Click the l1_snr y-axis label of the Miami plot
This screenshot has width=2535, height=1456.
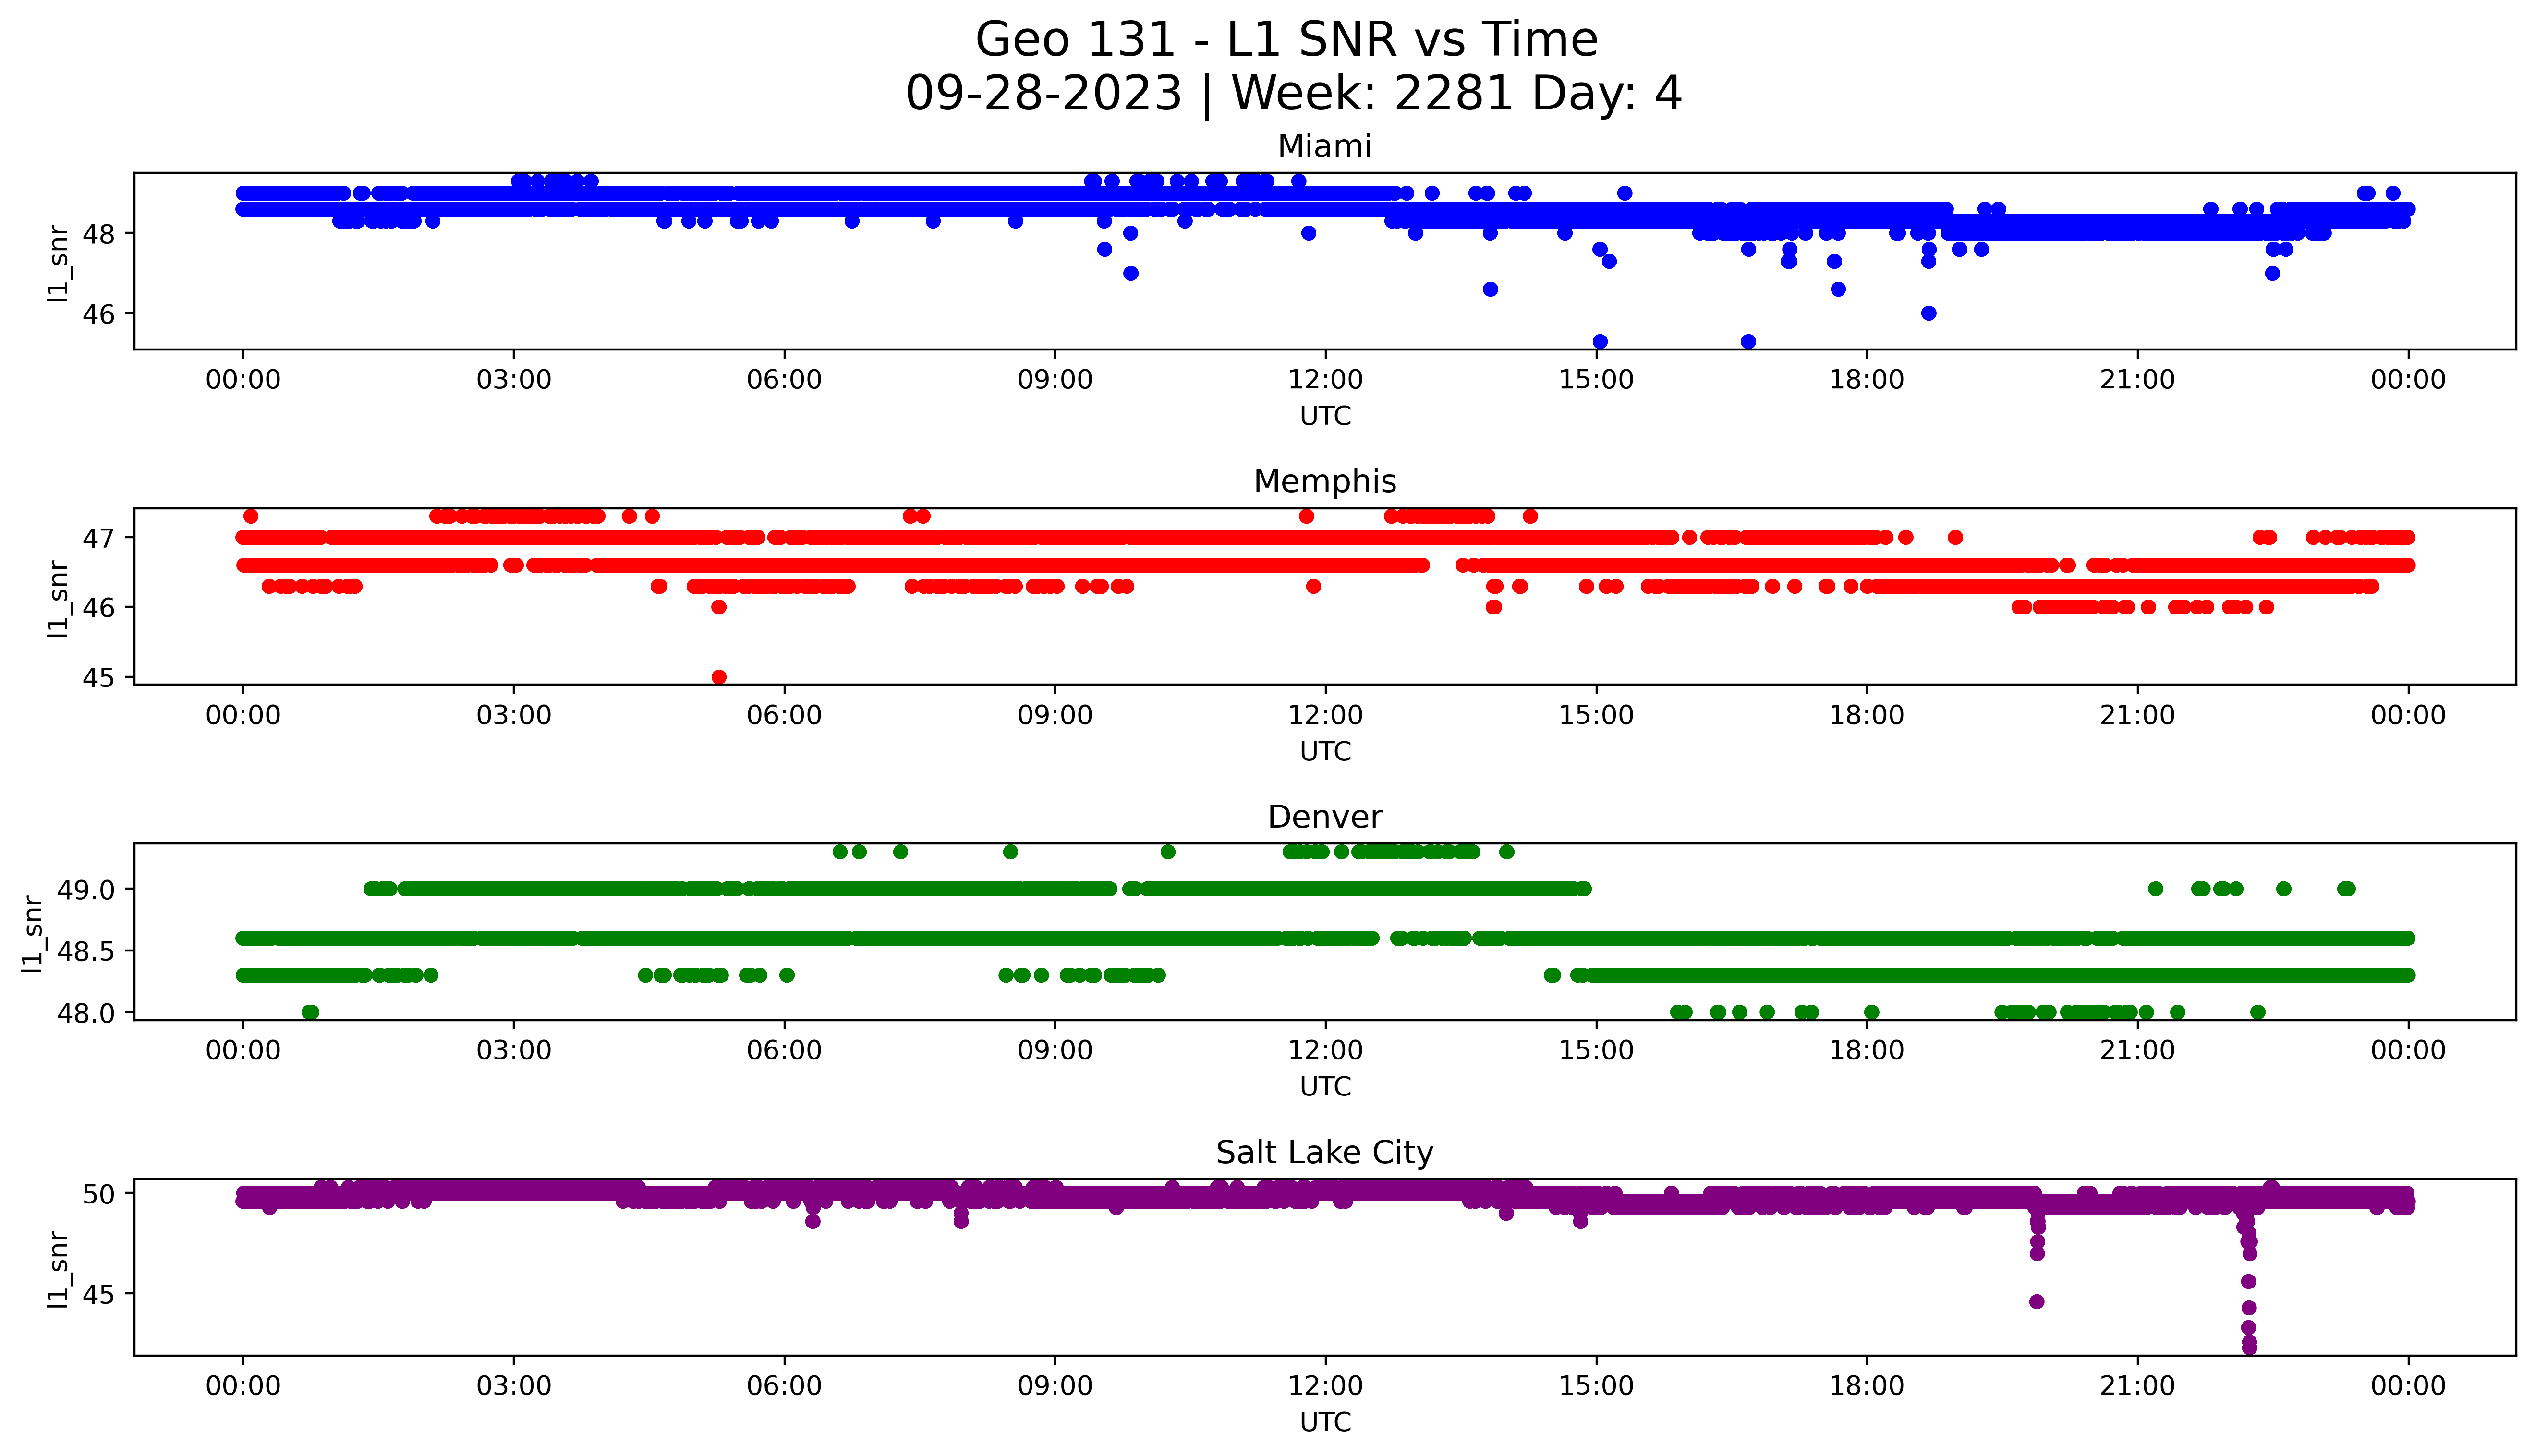58,263
